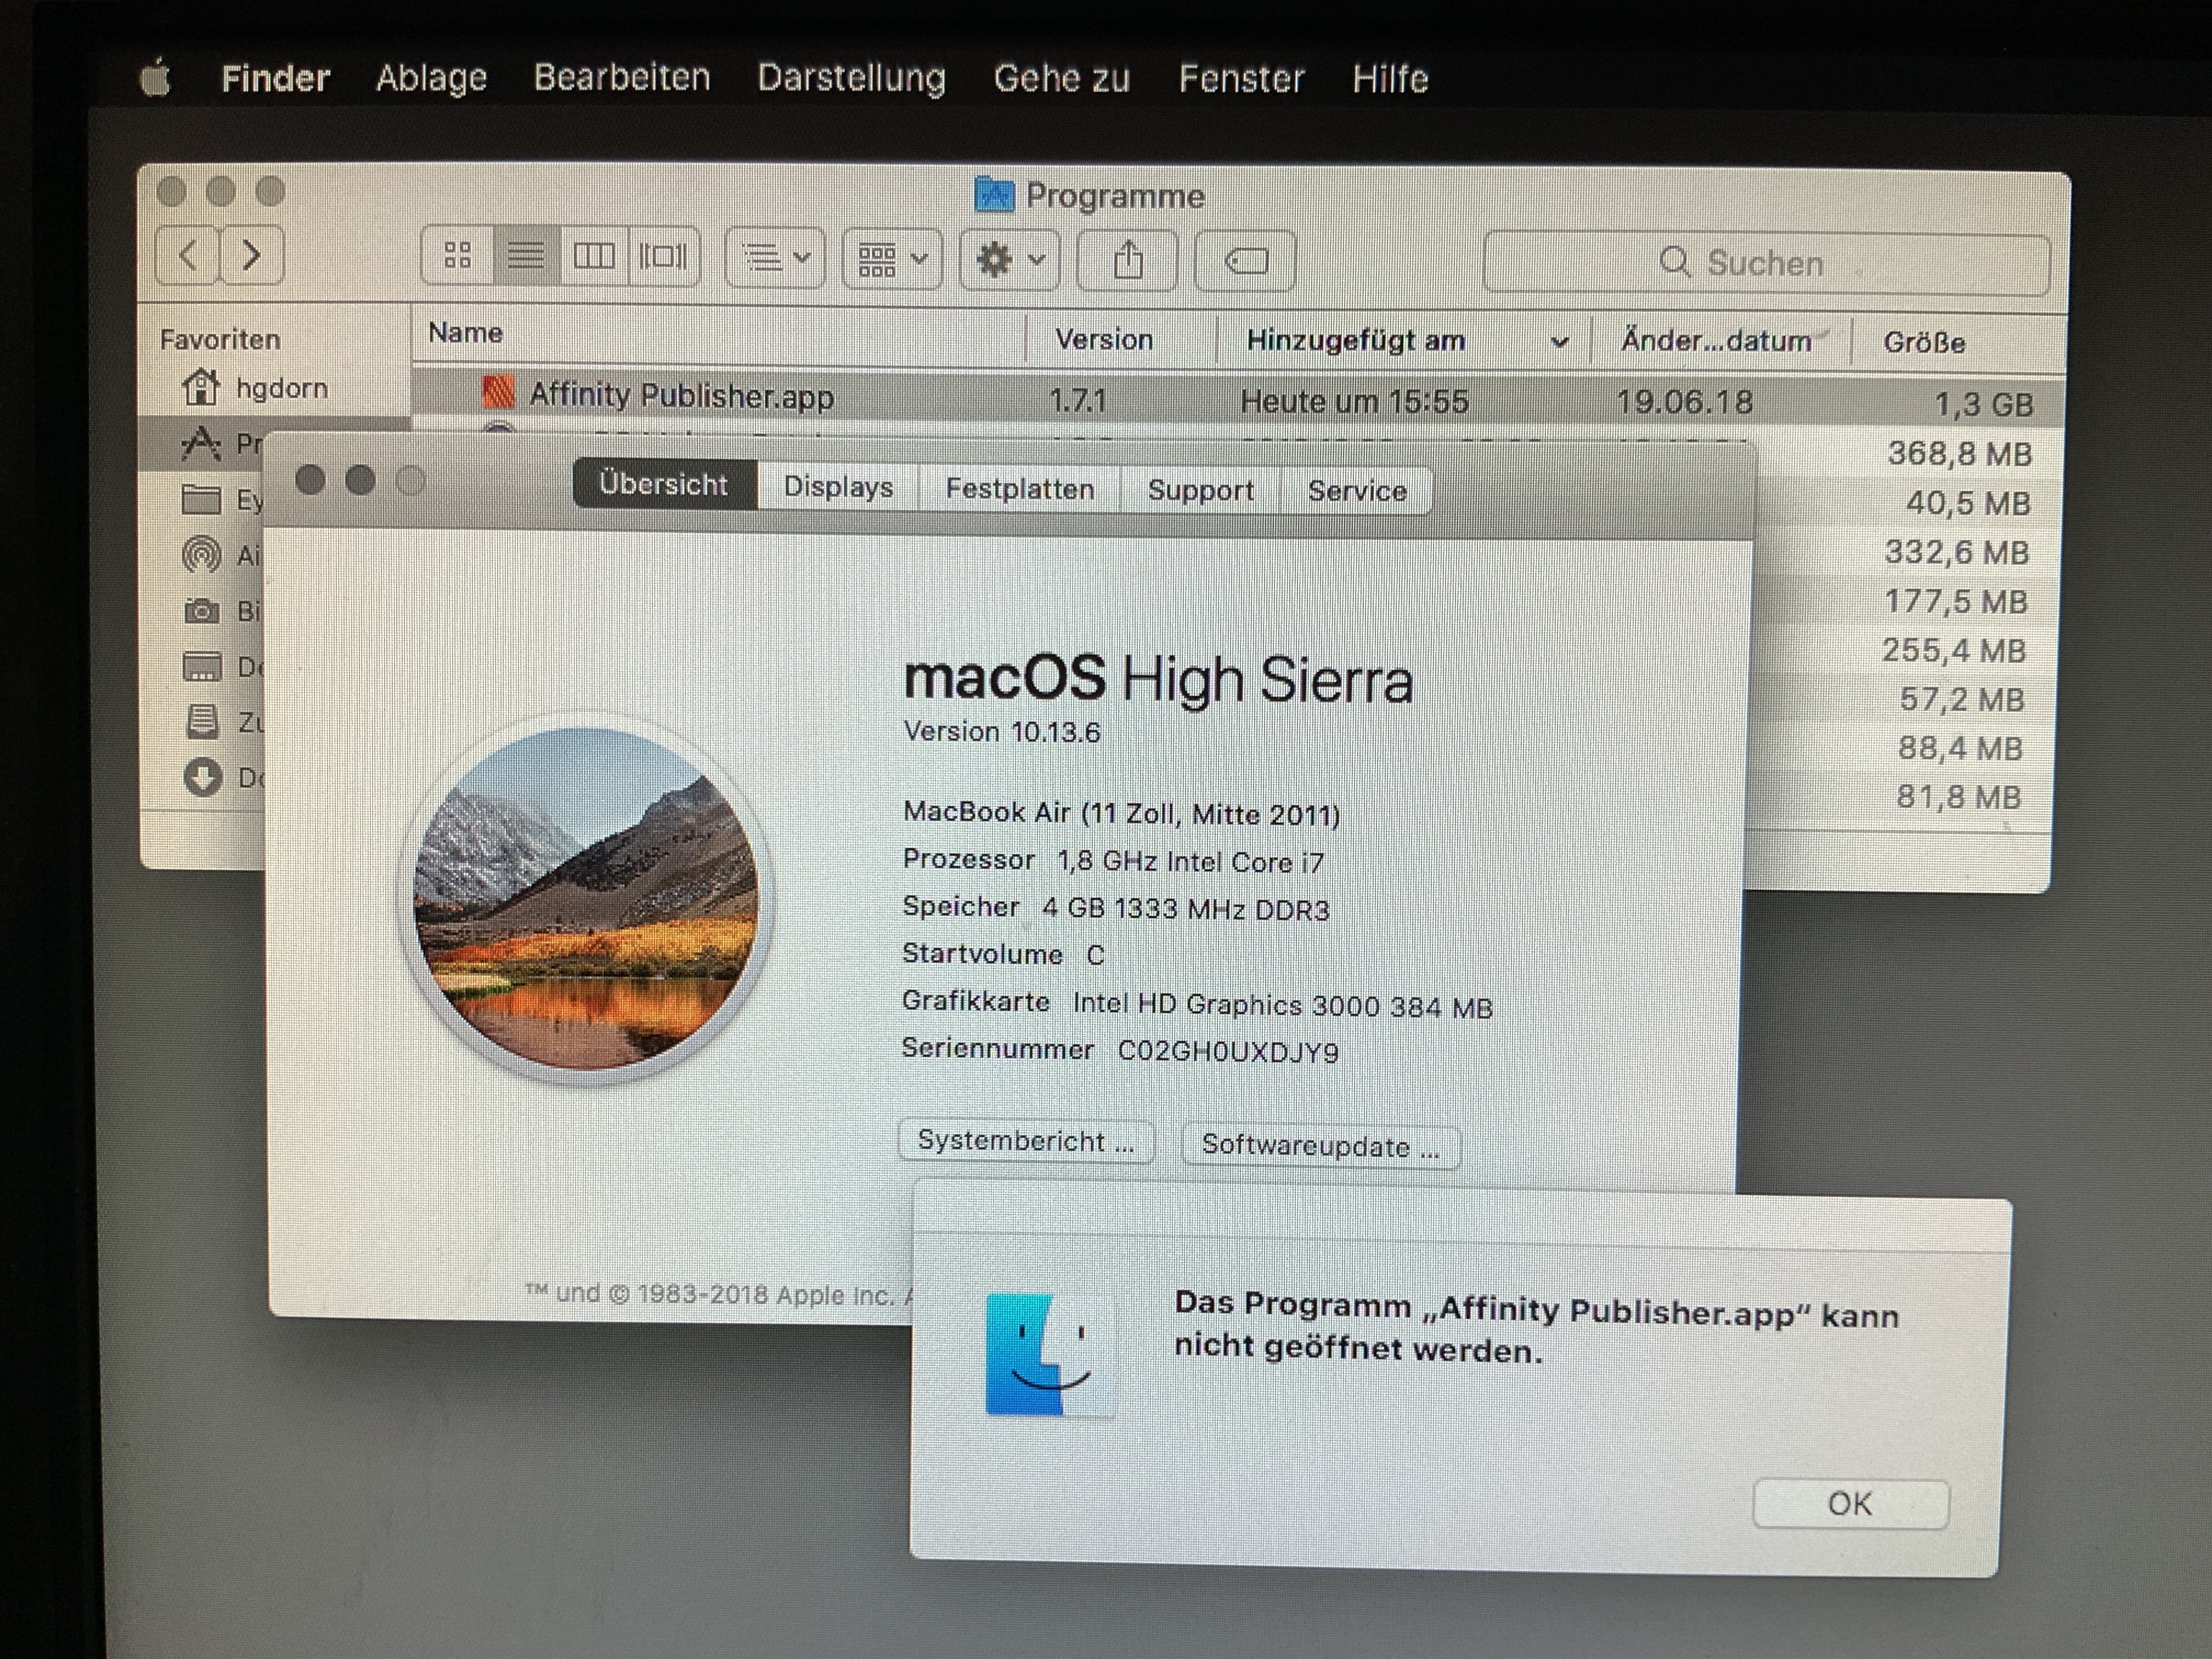Screen dimensions: 2212x1659
Task: Sort by the Größe column header
Action: [1924, 342]
